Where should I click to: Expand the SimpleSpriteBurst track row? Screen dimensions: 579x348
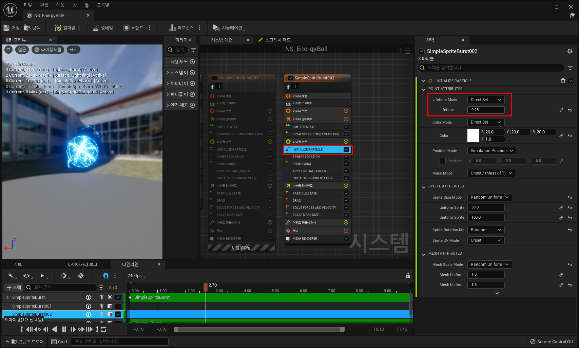click(x=7, y=297)
